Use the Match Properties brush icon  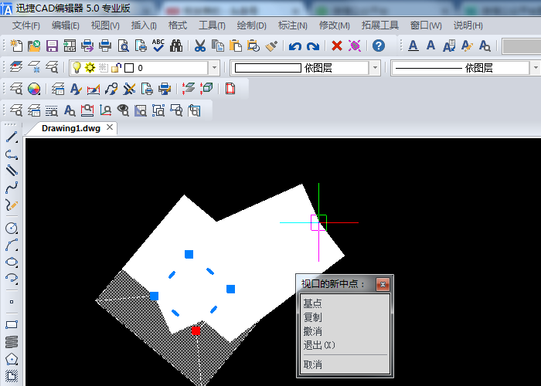pyautogui.click(x=271, y=46)
